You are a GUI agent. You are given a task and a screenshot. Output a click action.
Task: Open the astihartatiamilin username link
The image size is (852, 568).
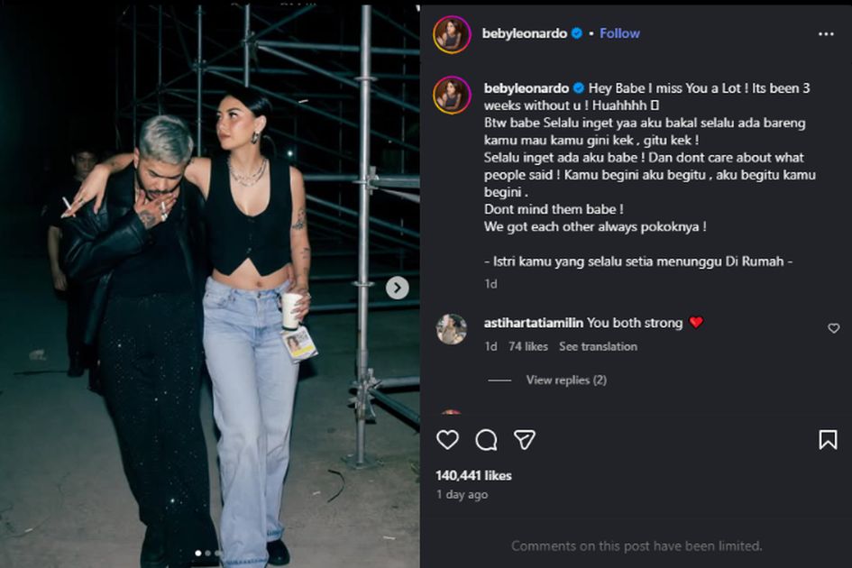[534, 323]
